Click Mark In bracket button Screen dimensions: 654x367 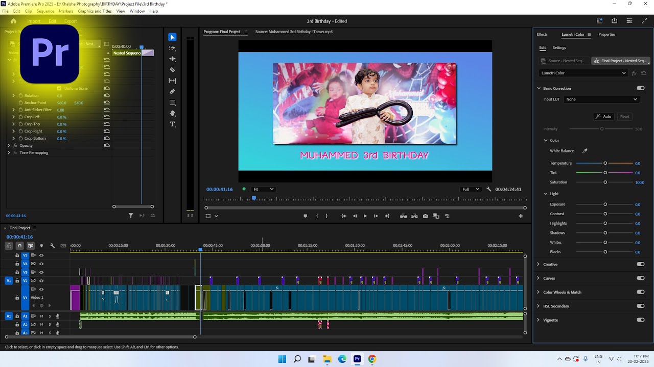(317, 216)
